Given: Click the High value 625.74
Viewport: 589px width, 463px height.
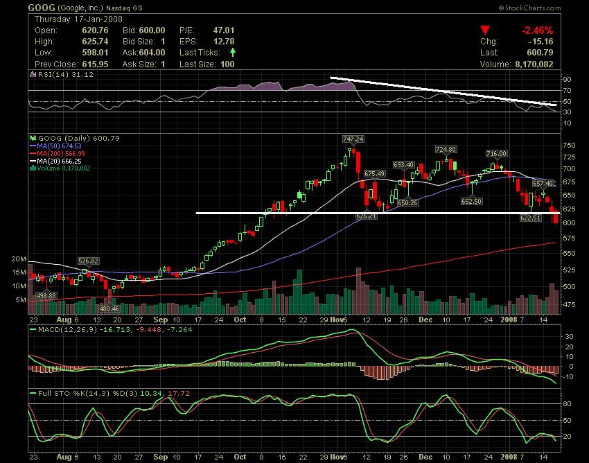Looking at the screenshot, I should tap(95, 42).
